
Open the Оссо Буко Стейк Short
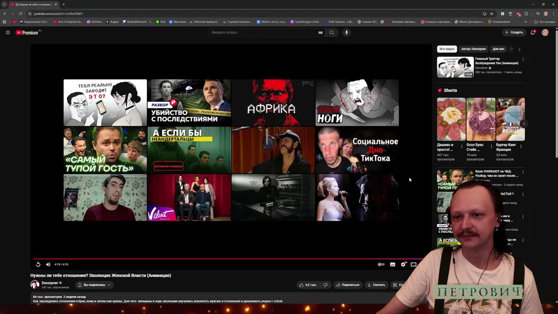tap(481, 119)
